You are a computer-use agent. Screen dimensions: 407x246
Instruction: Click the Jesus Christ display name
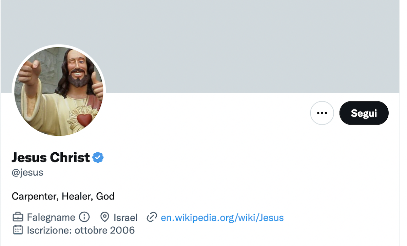point(51,157)
